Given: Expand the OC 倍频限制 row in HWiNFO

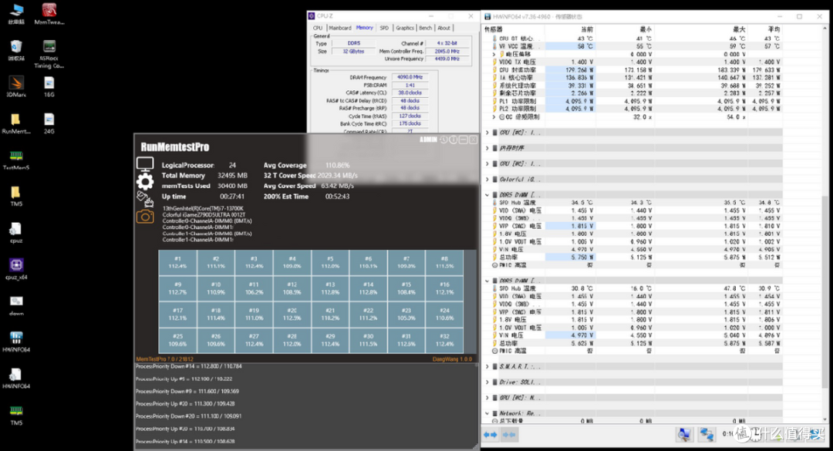Looking at the screenshot, I should pos(494,116).
